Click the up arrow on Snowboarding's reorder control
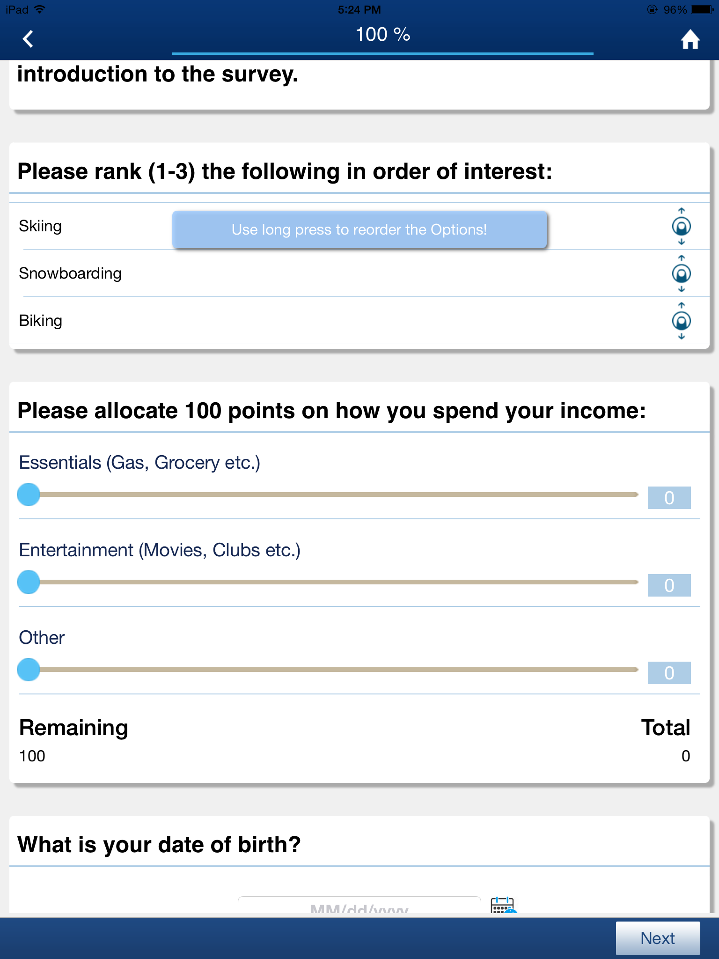This screenshot has height=959, width=719. tap(681, 258)
